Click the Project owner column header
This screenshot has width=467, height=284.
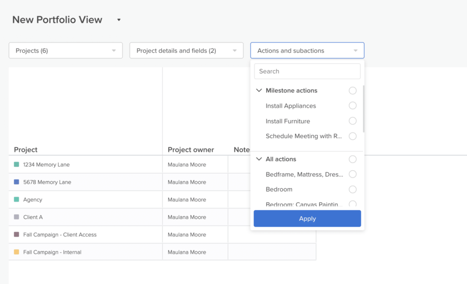coord(190,150)
